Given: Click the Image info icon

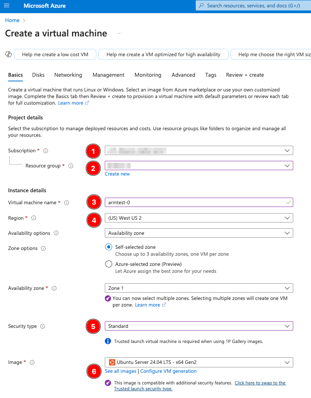Looking at the screenshot, I should pos(32,362).
